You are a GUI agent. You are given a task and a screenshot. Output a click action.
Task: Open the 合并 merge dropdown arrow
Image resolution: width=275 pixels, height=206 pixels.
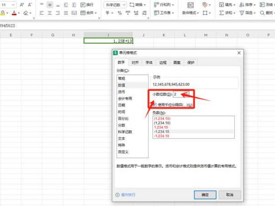tap(96, 13)
